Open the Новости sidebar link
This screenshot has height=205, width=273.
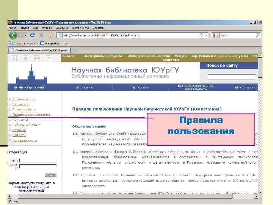click(19, 135)
